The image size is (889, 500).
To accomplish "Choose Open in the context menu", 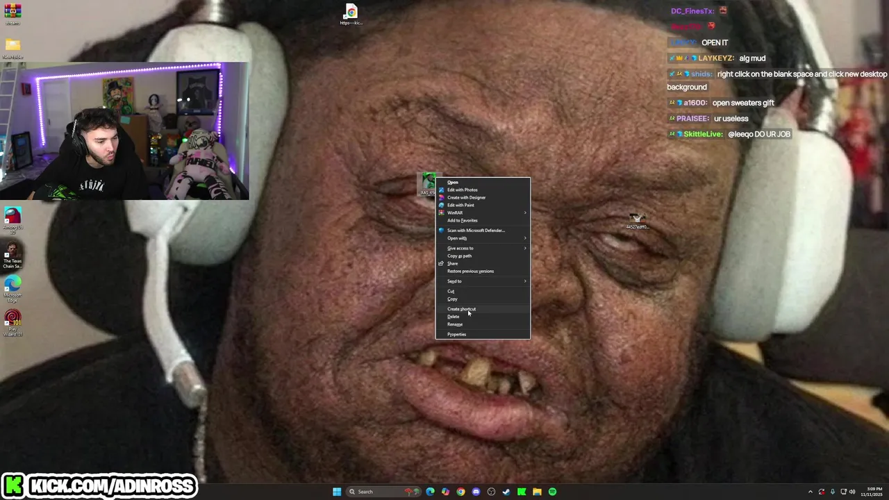I will pos(483,183).
